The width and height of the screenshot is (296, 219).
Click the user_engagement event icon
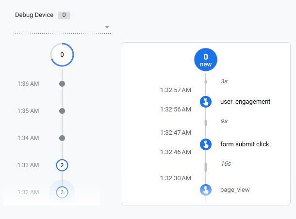(206, 102)
